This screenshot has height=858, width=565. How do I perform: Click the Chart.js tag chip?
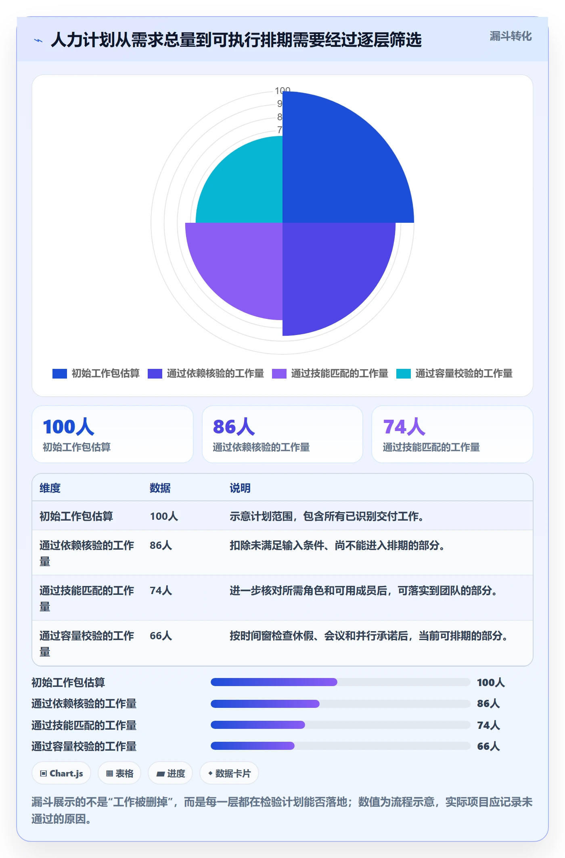(x=61, y=773)
